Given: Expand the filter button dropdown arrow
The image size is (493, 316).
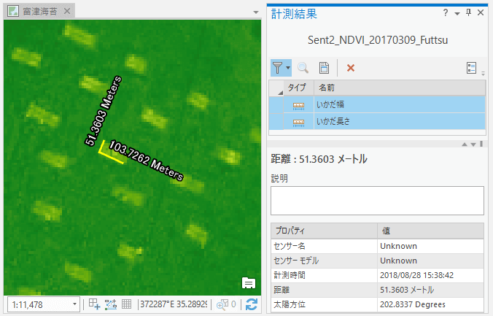Looking at the screenshot, I should 289,68.
